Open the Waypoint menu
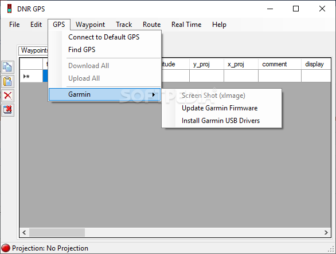Viewport: 336px width, 254px height. tap(90, 25)
